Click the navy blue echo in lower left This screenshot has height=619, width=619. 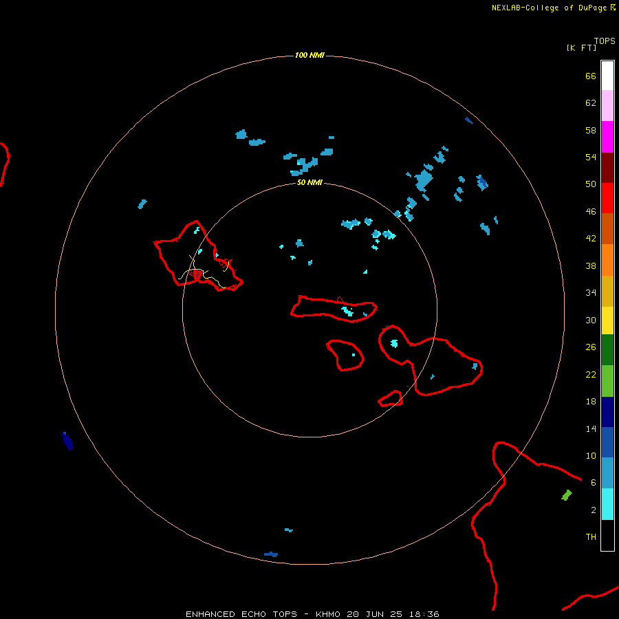(68, 441)
